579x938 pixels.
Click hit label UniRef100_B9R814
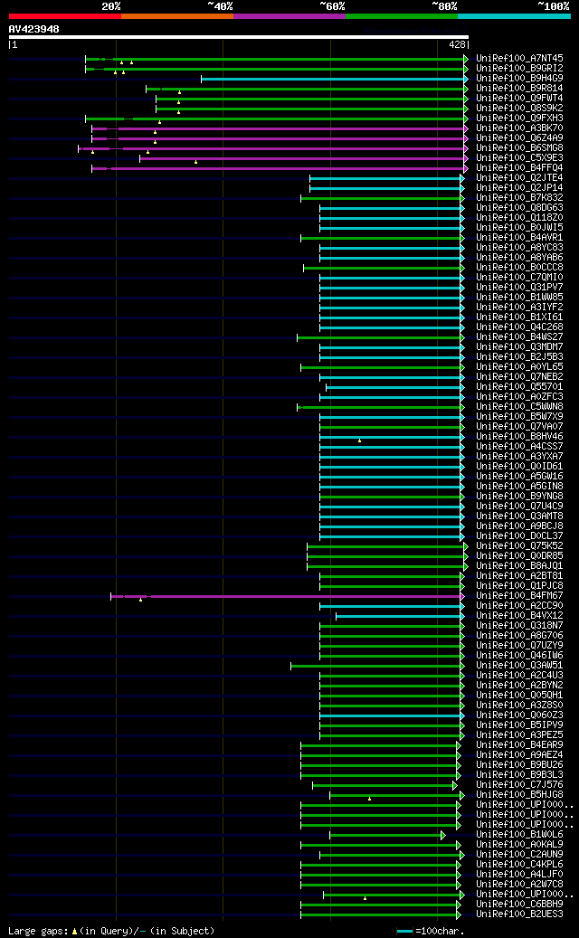pyautogui.click(x=519, y=89)
